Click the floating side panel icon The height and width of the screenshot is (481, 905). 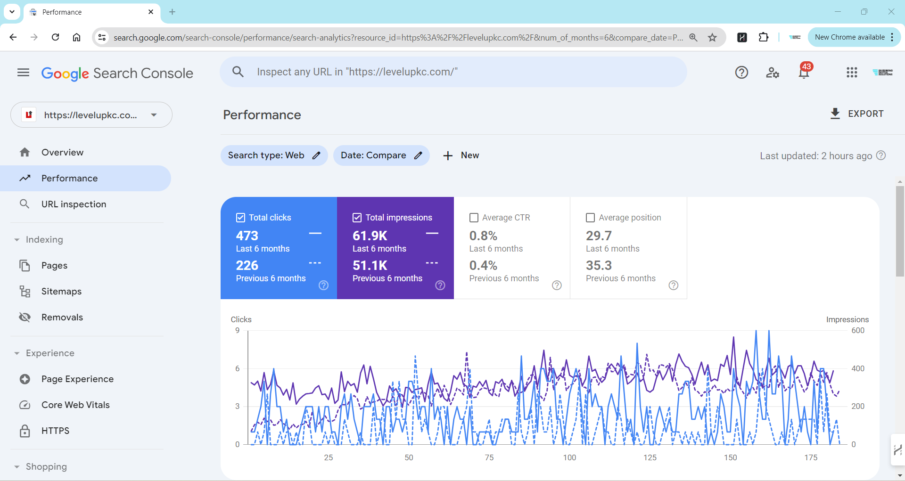coord(898,450)
